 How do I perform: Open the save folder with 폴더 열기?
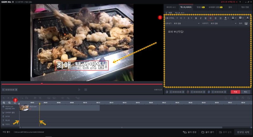[208, 132]
